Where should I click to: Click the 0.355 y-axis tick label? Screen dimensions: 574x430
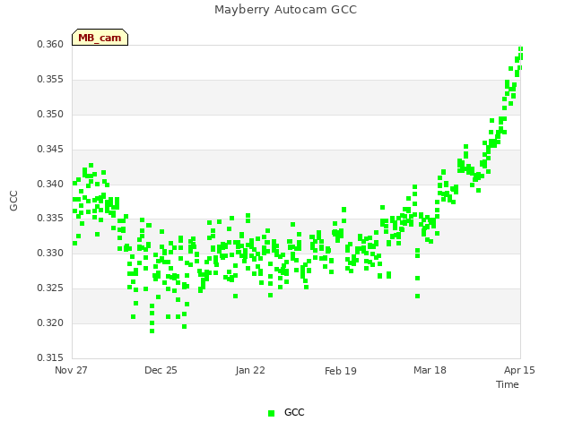[50, 80]
